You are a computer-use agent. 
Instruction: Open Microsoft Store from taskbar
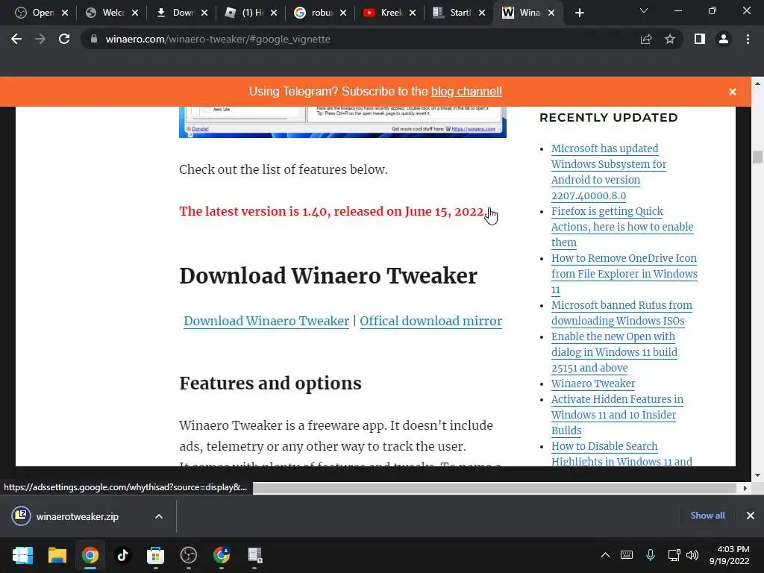click(x=155, y=555)
